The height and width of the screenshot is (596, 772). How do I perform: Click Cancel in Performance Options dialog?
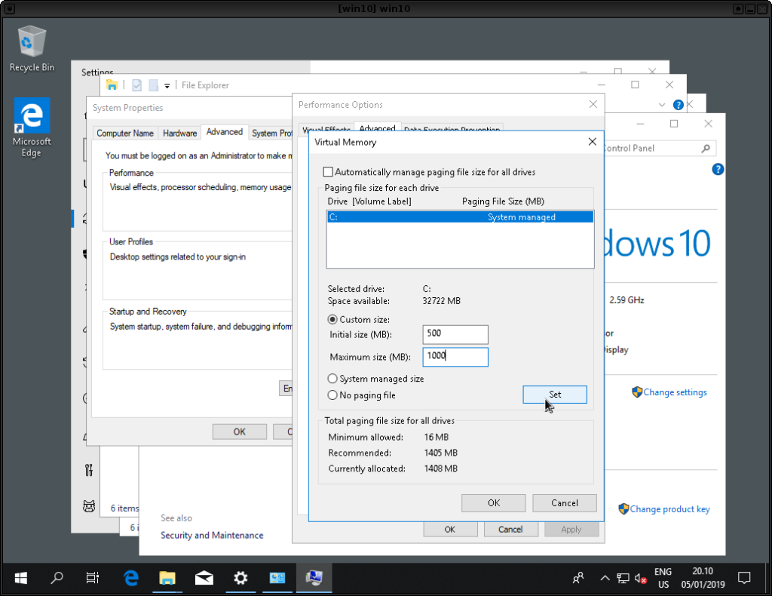(510, 530)
